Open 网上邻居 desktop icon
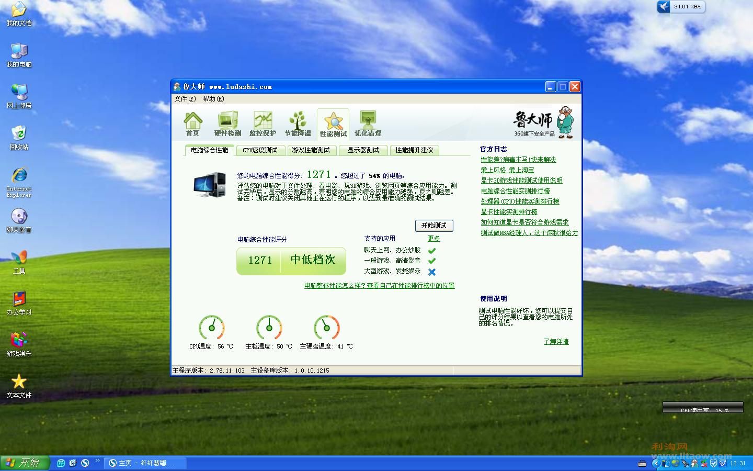This screenshot has width=753, height=471. pyautogui.click(x=19, y=96)
